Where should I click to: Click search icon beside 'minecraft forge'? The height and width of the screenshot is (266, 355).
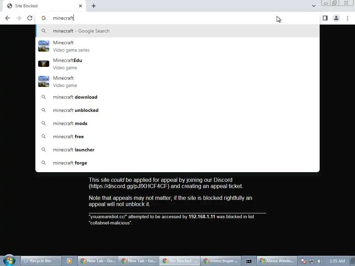click(44, 163)
